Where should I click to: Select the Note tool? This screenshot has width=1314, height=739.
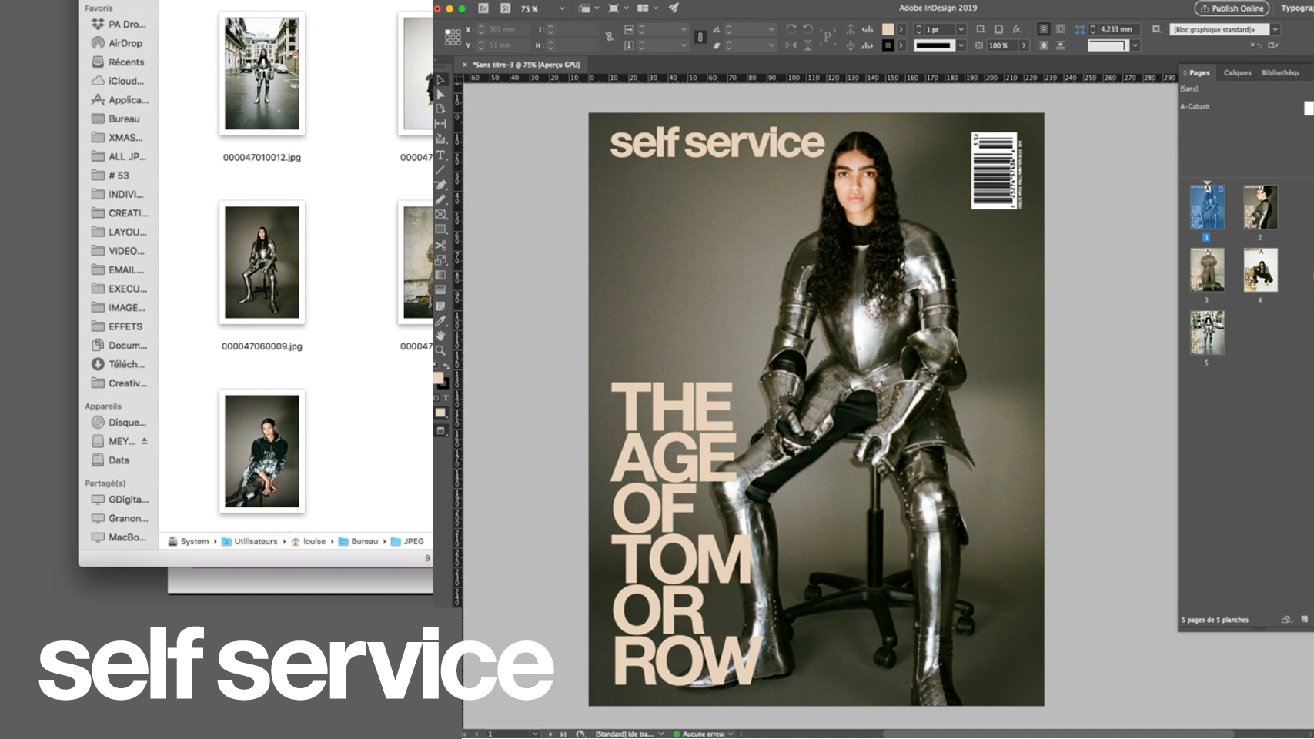click(440, 306)
